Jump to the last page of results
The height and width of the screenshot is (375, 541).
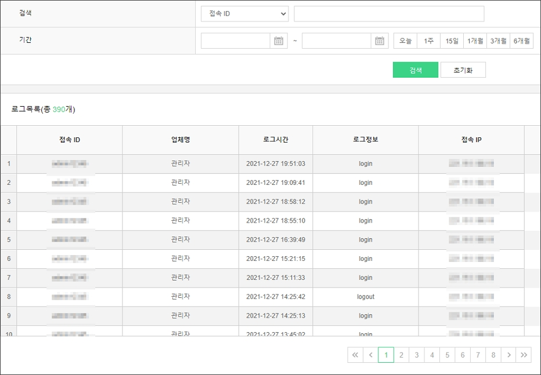click(x=524, y=355)
